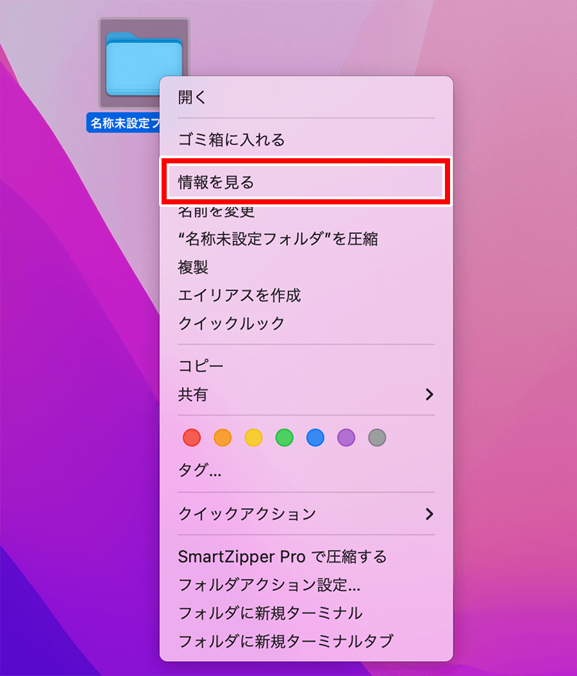Screen dimensions: 577x676
Task: Select the orange color tag
Action: click(222, 438)
